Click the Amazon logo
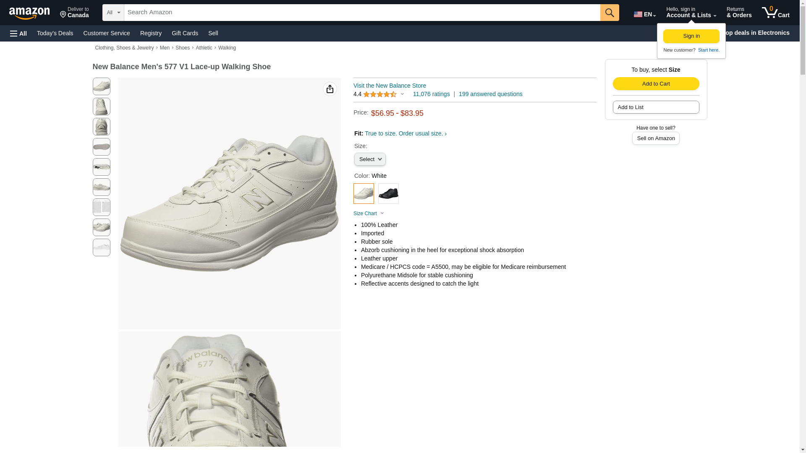The image size is (806, 453). pyautogui.click(x=29, y=13)
